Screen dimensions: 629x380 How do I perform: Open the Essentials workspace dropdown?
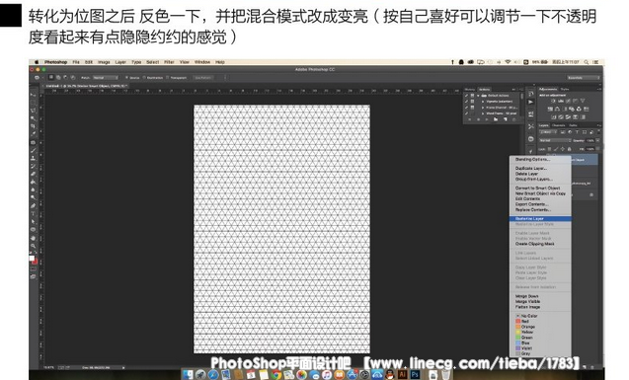tap(584, 78)
